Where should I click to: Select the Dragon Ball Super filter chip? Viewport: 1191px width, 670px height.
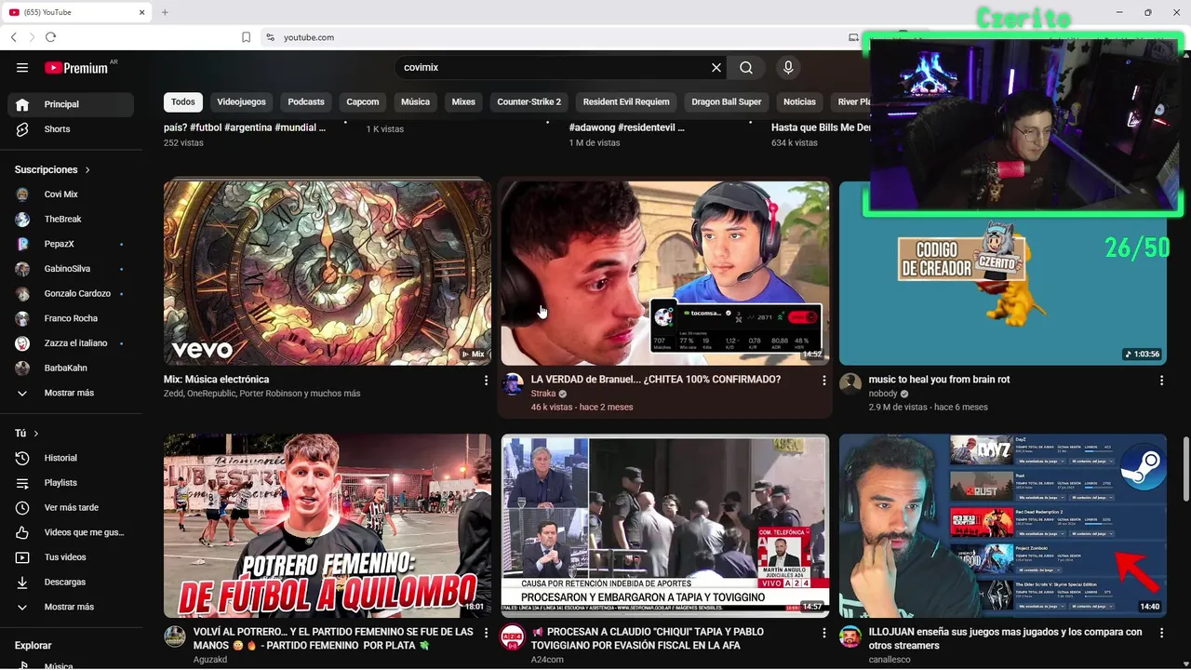point(727,102)
